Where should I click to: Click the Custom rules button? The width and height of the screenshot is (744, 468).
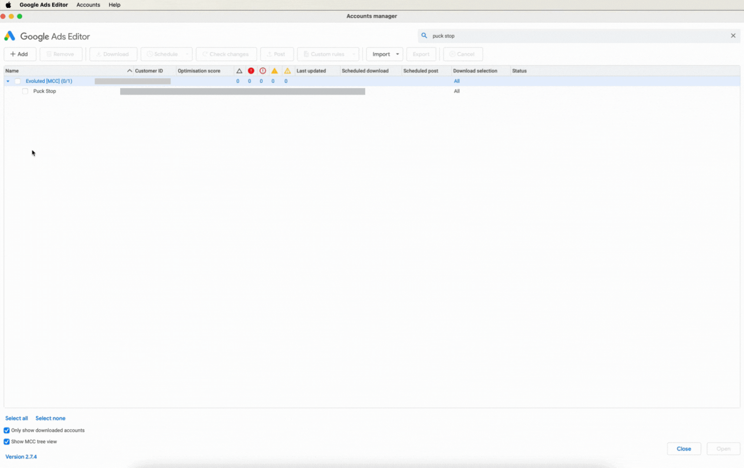[x=324, y=54]
